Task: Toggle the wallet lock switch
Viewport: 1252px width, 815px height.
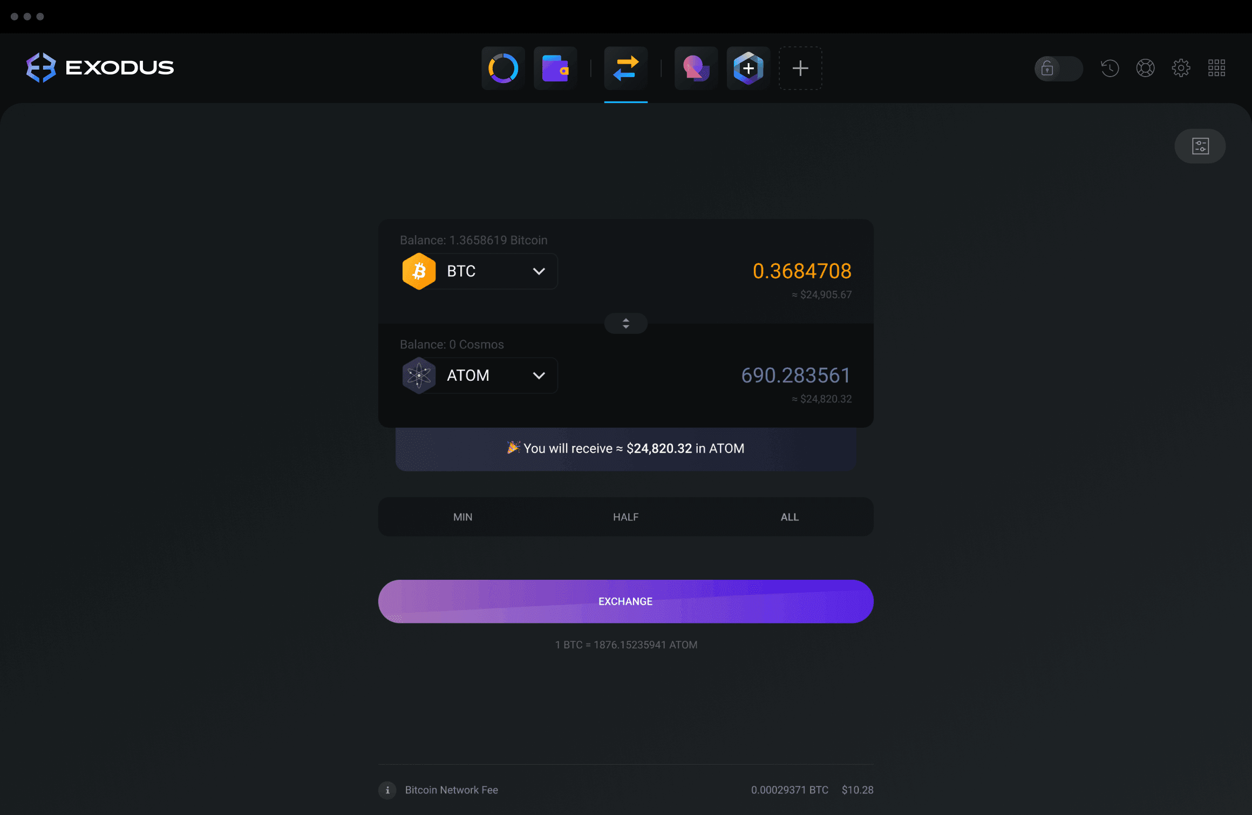Action: pyautogui.click(x=1058, y=69)
